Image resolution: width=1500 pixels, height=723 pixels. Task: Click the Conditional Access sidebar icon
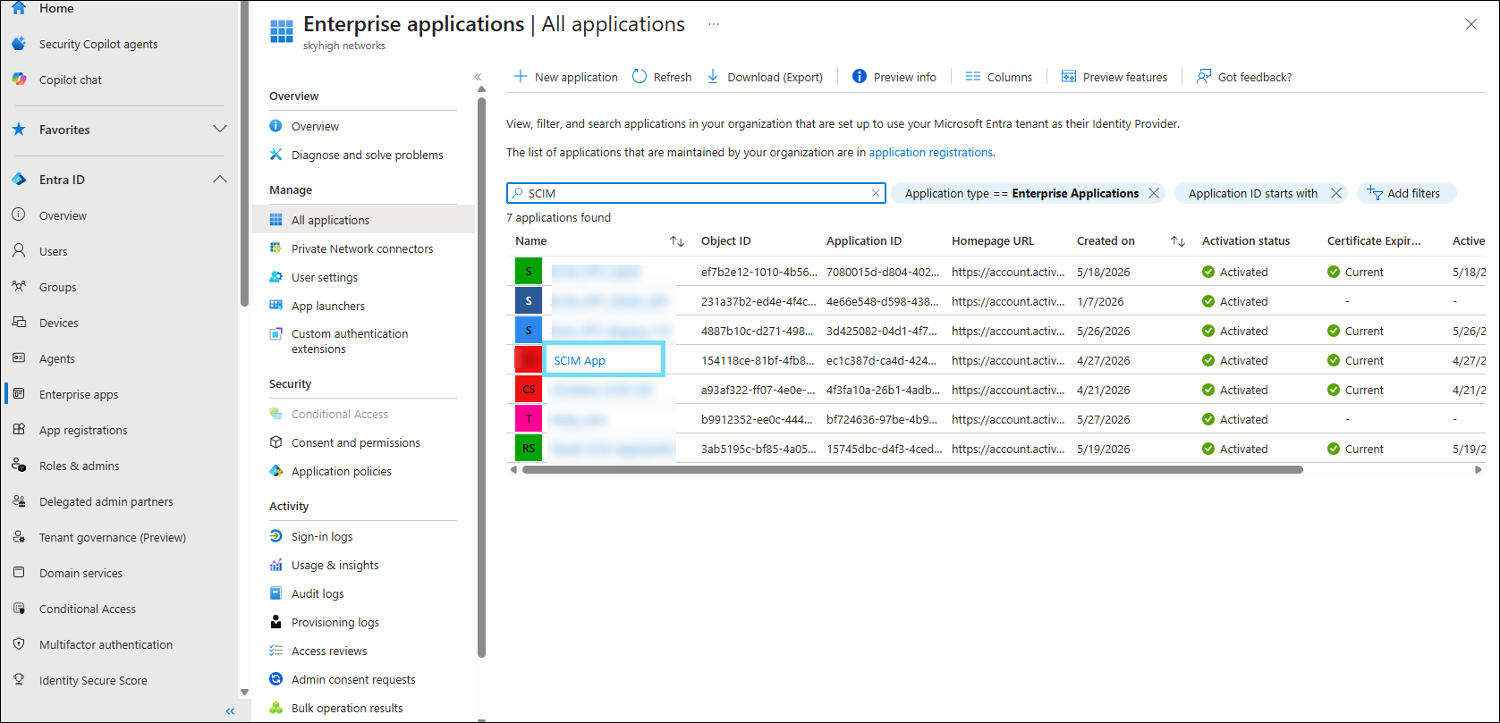19,609
